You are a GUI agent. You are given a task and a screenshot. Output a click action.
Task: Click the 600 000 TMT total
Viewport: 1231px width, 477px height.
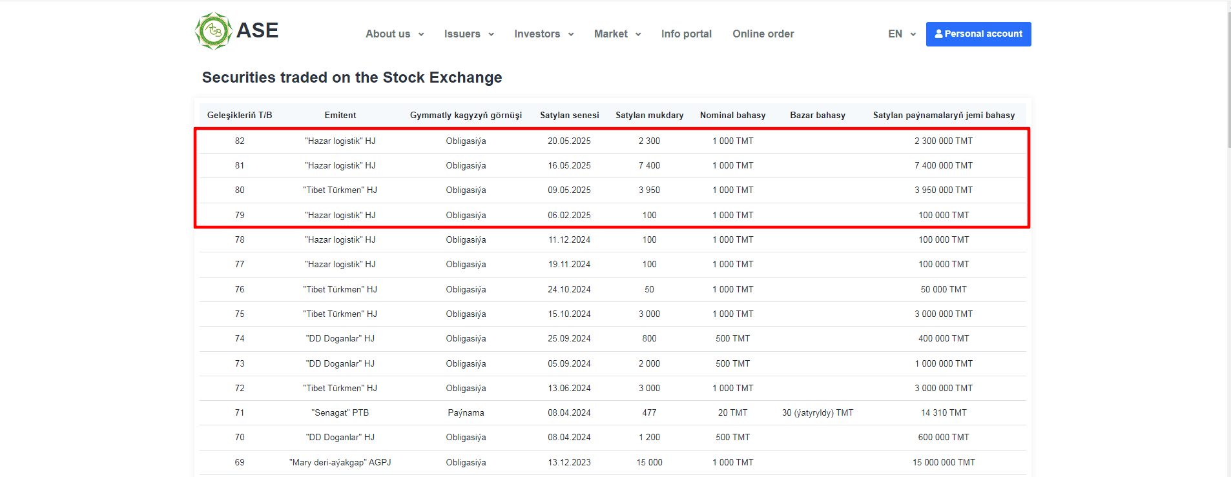944,437
